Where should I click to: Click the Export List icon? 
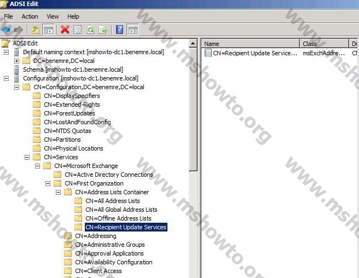pyautogui.click(x=103, y=30)
